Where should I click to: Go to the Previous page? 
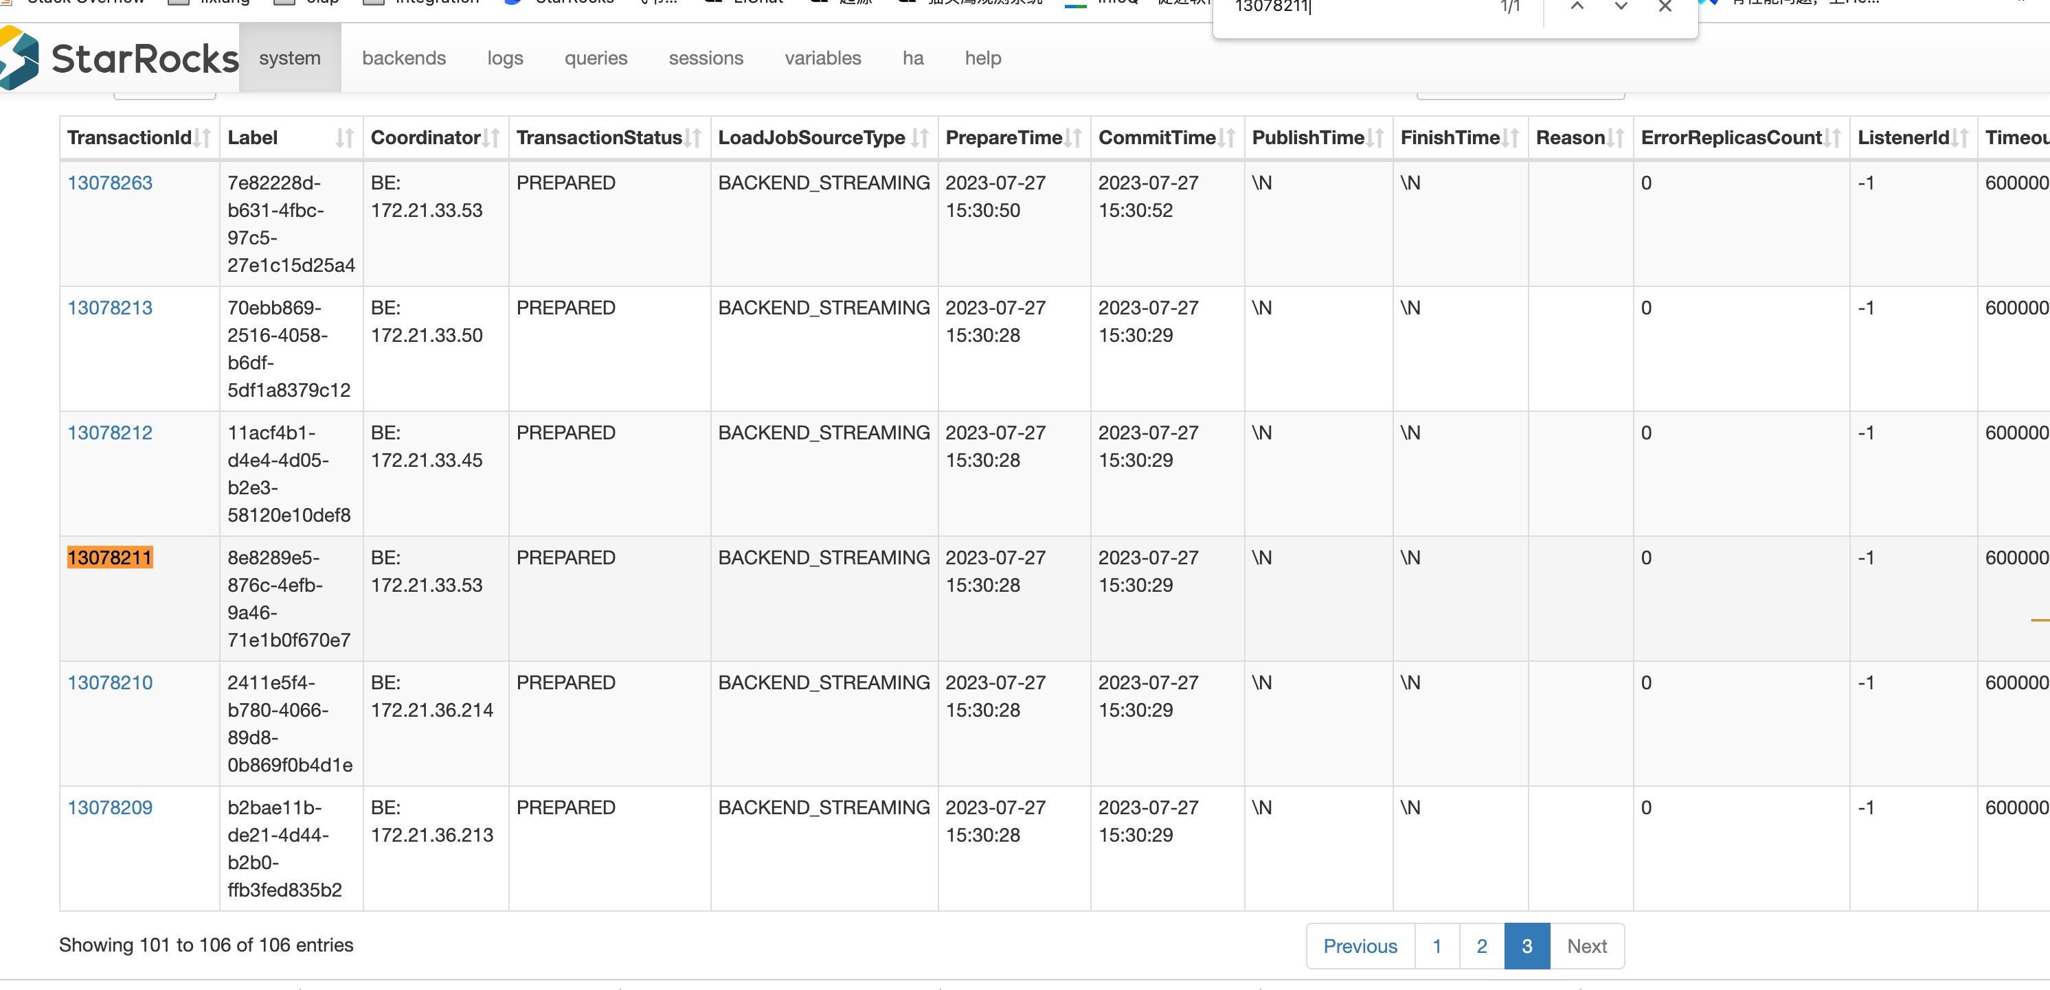pyautogui.click(x=1360, y=945)
